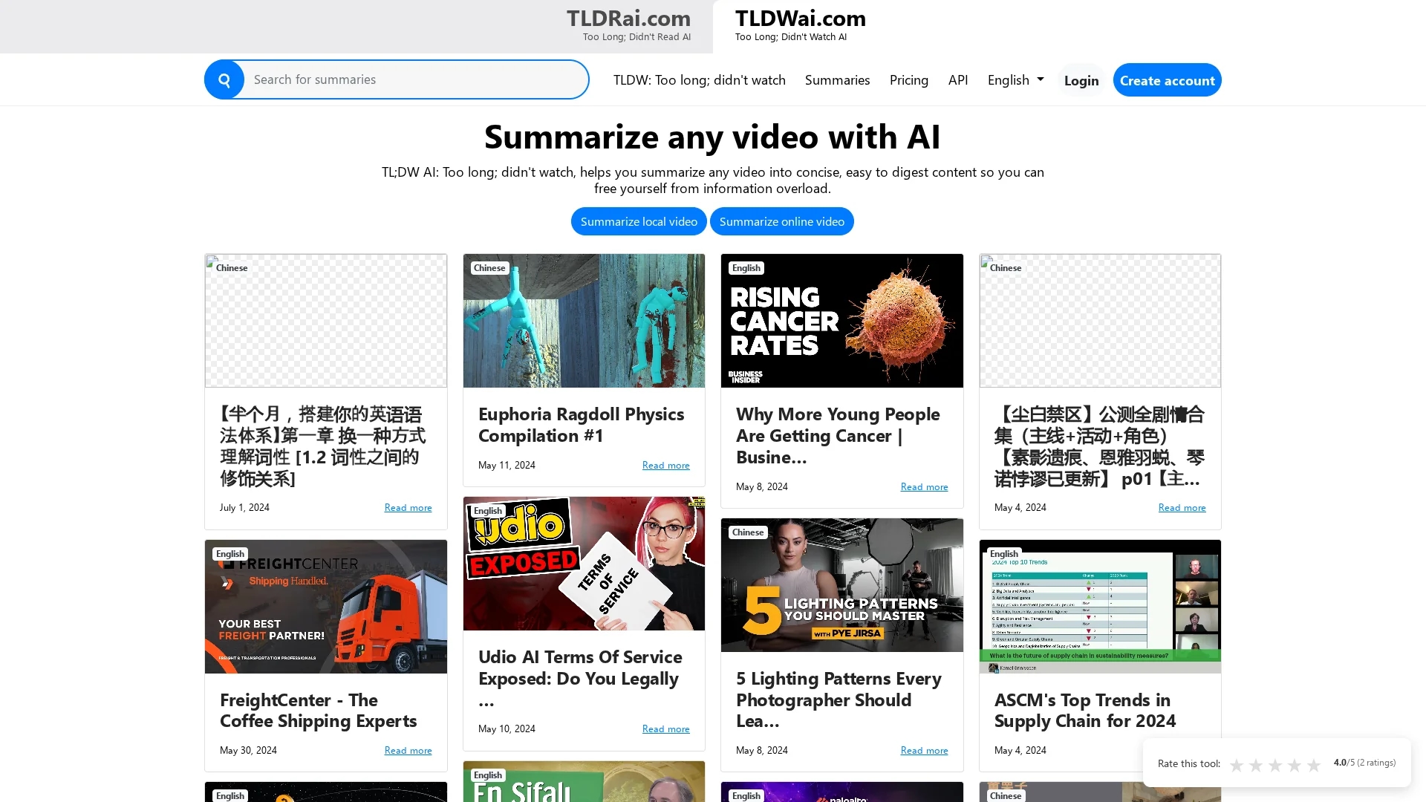Read more on FreightCenter card
Image resolution: width=1426 pixels, height=802 pixels.
[x=408, y=751]
